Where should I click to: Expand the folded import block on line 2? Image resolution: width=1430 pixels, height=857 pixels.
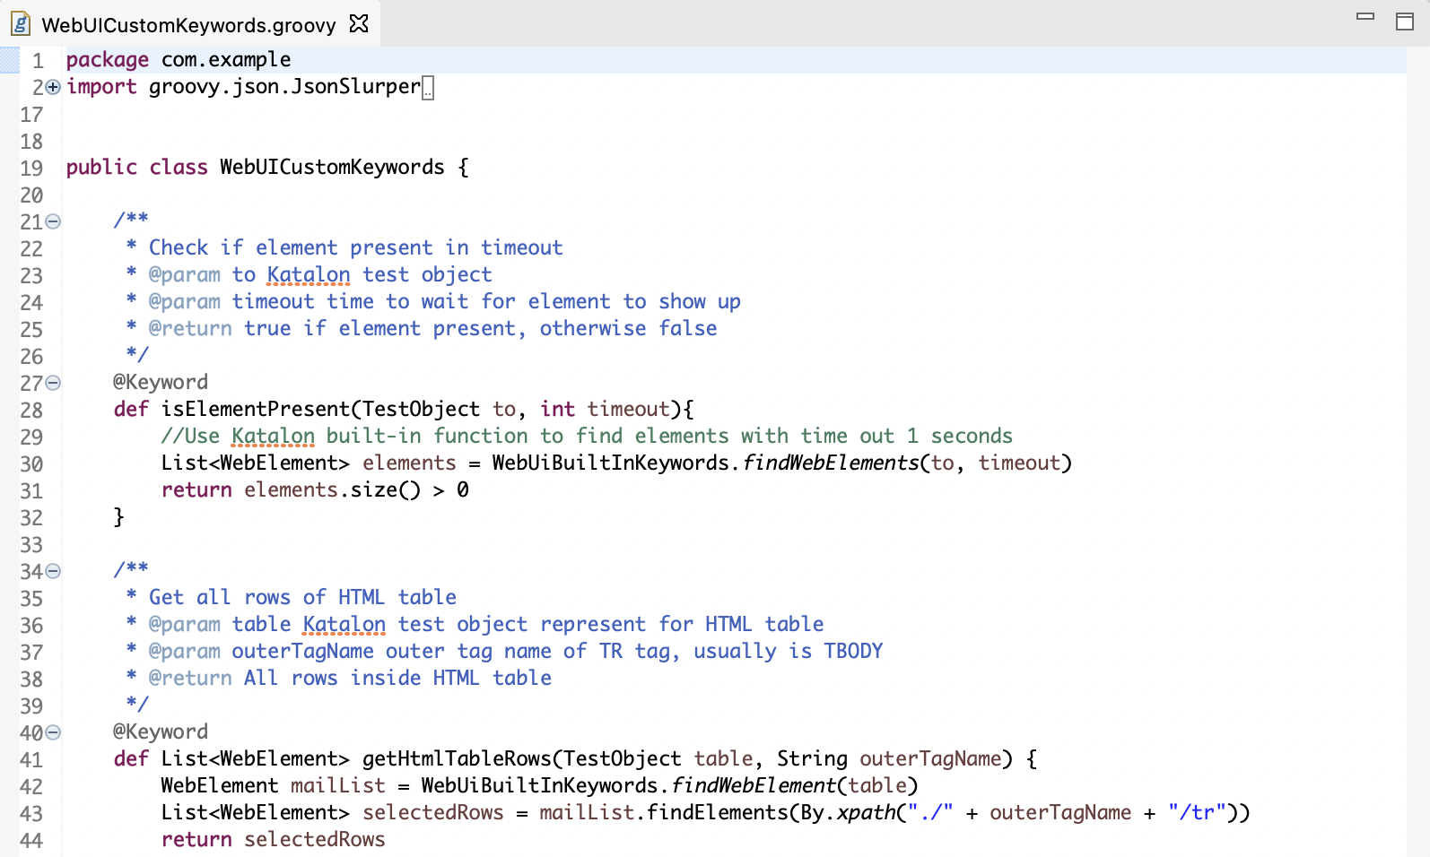(x=53, y=87)
